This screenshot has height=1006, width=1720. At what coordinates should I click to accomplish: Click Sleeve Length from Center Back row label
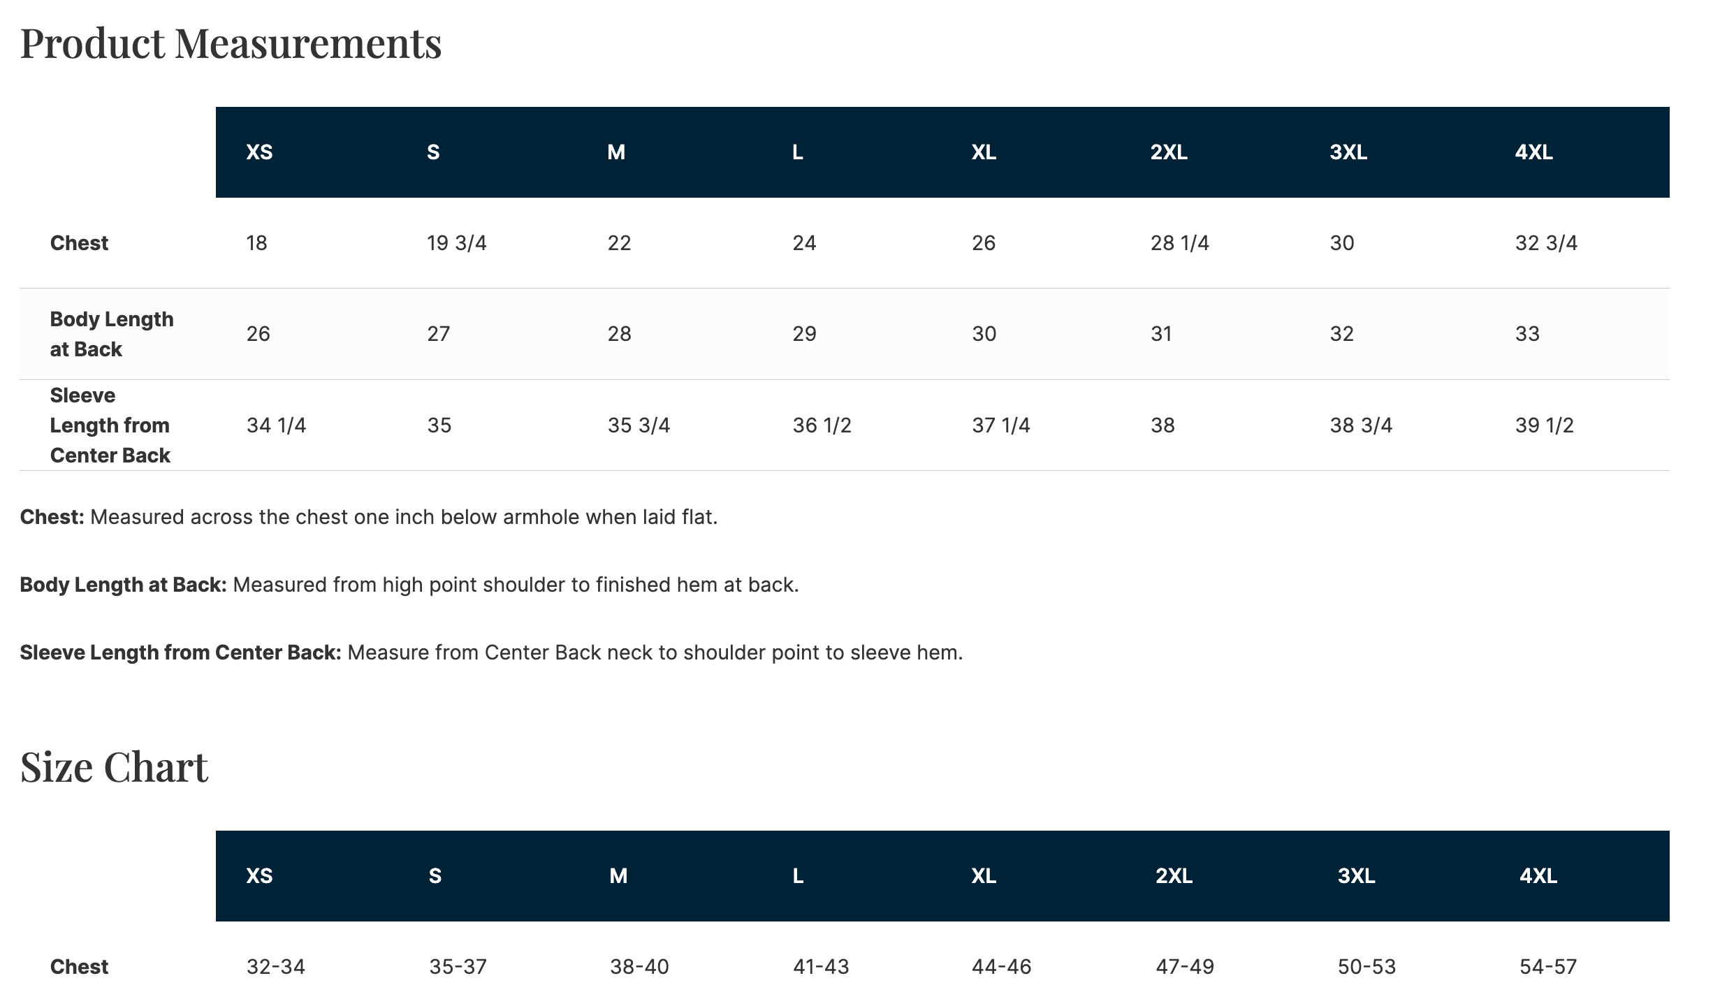pyautogui.click(x=110, y=425)
